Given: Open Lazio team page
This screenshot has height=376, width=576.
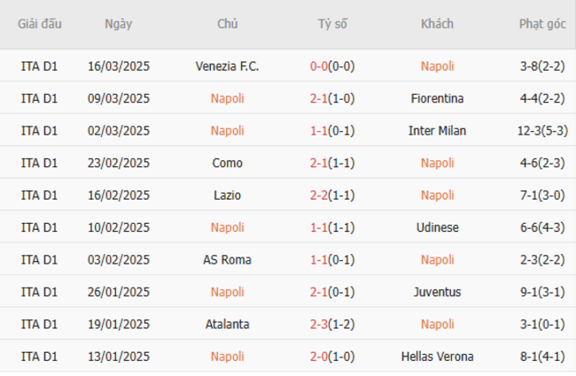Looking at the screenshot, I should 227,196.
